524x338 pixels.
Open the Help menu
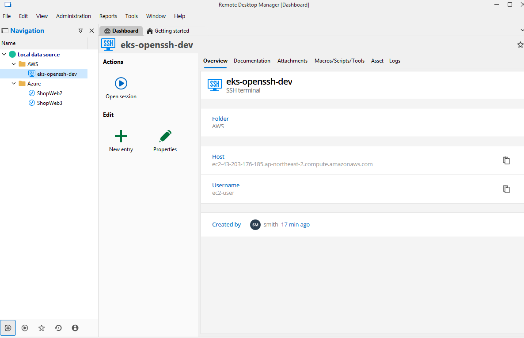(179, 16)
